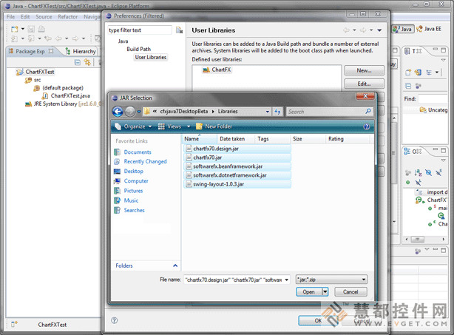This screenshot has width=454, height=335.
Task: Click the refresh icon beside the path bar
Action: (x=277, y=112)
